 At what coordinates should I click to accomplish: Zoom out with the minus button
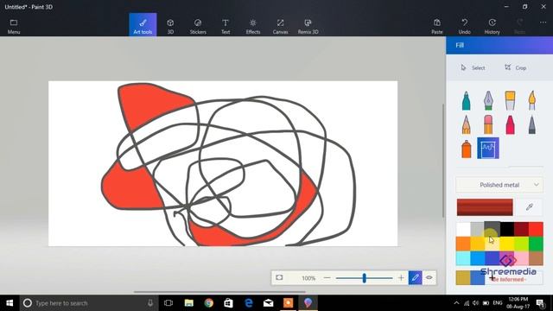327,278
